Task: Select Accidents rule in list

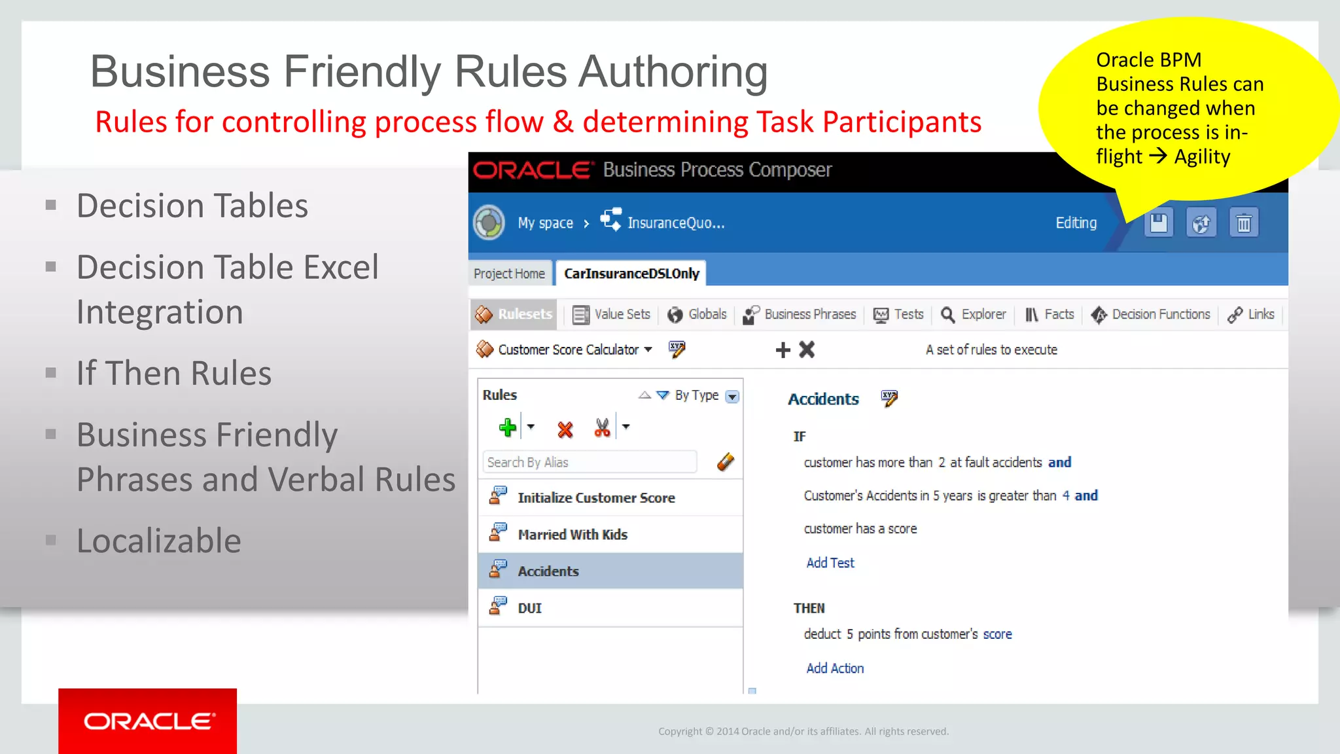Action: coord(610,571)
